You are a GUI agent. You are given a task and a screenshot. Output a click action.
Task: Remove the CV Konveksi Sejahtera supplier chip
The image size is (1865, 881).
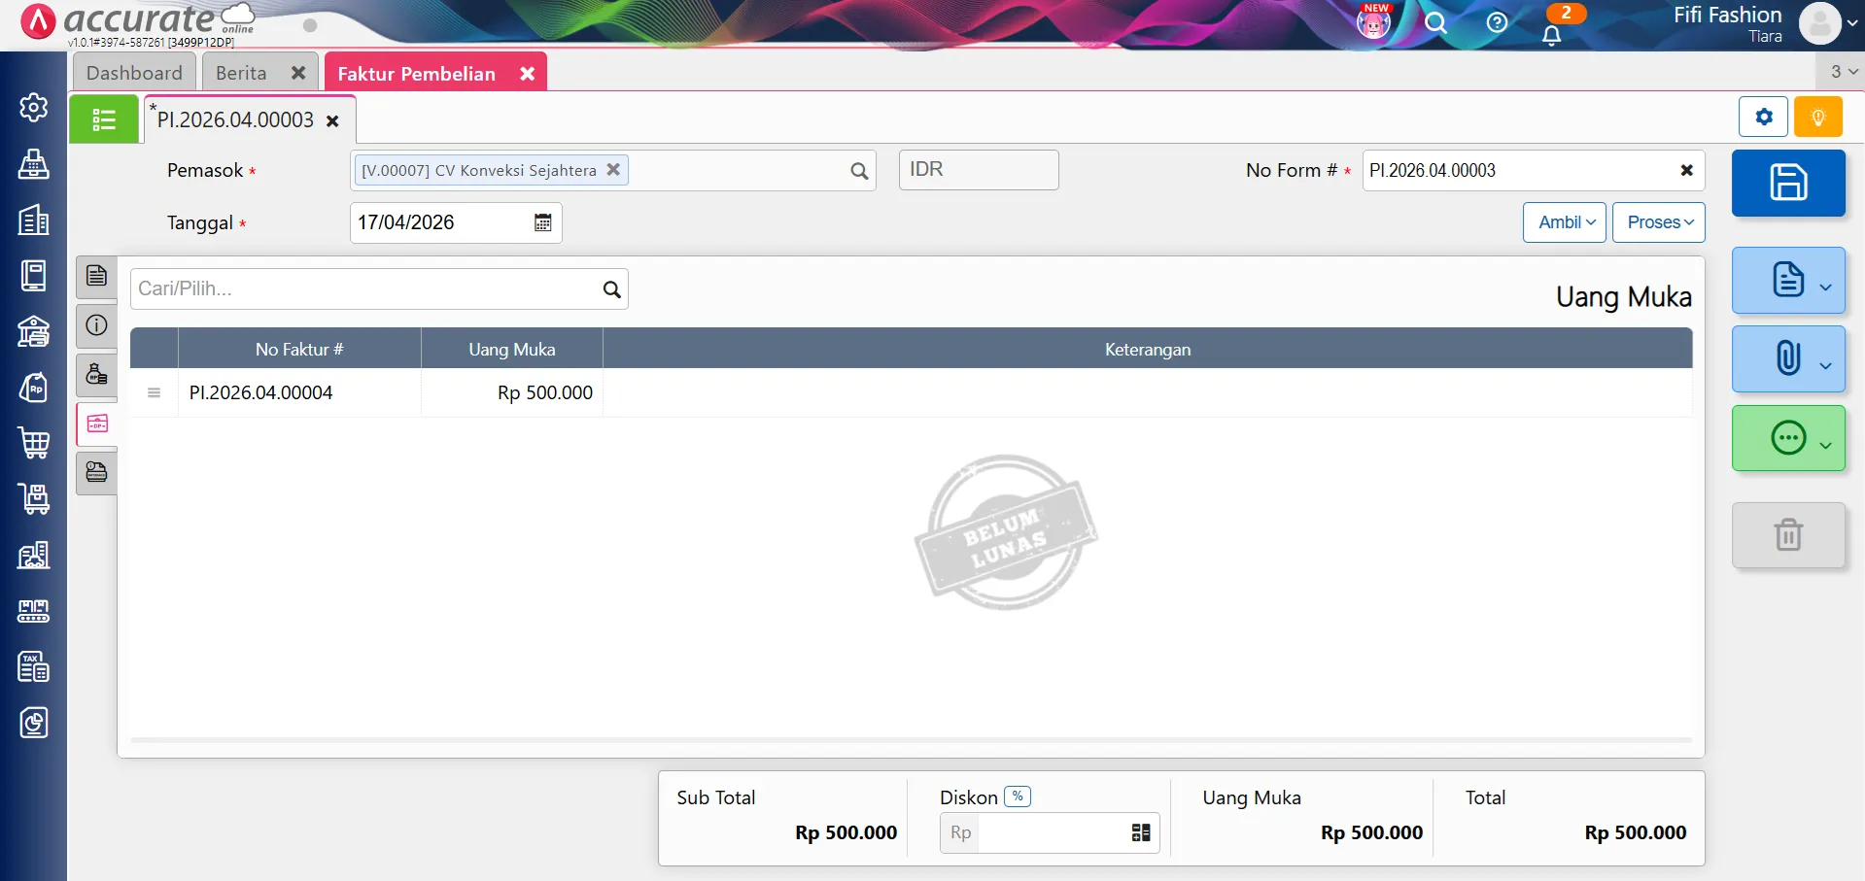coord(613,169)
